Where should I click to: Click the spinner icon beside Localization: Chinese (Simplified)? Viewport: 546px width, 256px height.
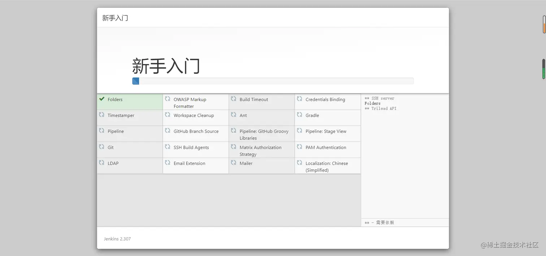(x=299, y=163)
